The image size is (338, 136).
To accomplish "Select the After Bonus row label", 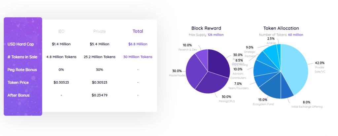I will point(18,95).
